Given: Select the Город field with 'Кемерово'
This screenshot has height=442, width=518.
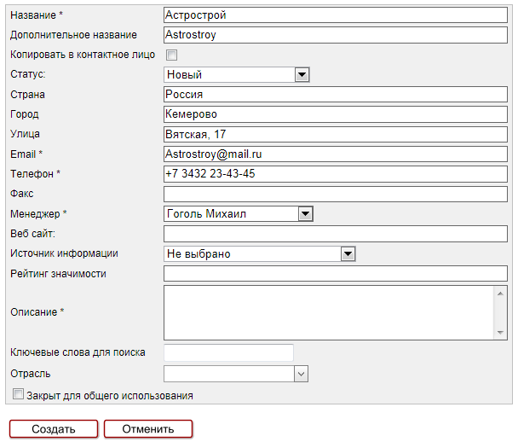Looking at the screenshot, I should (334, 114).
